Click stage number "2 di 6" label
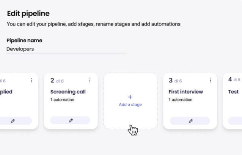The height and width of the screenshot is (155, 242). [x=58, y=80]
